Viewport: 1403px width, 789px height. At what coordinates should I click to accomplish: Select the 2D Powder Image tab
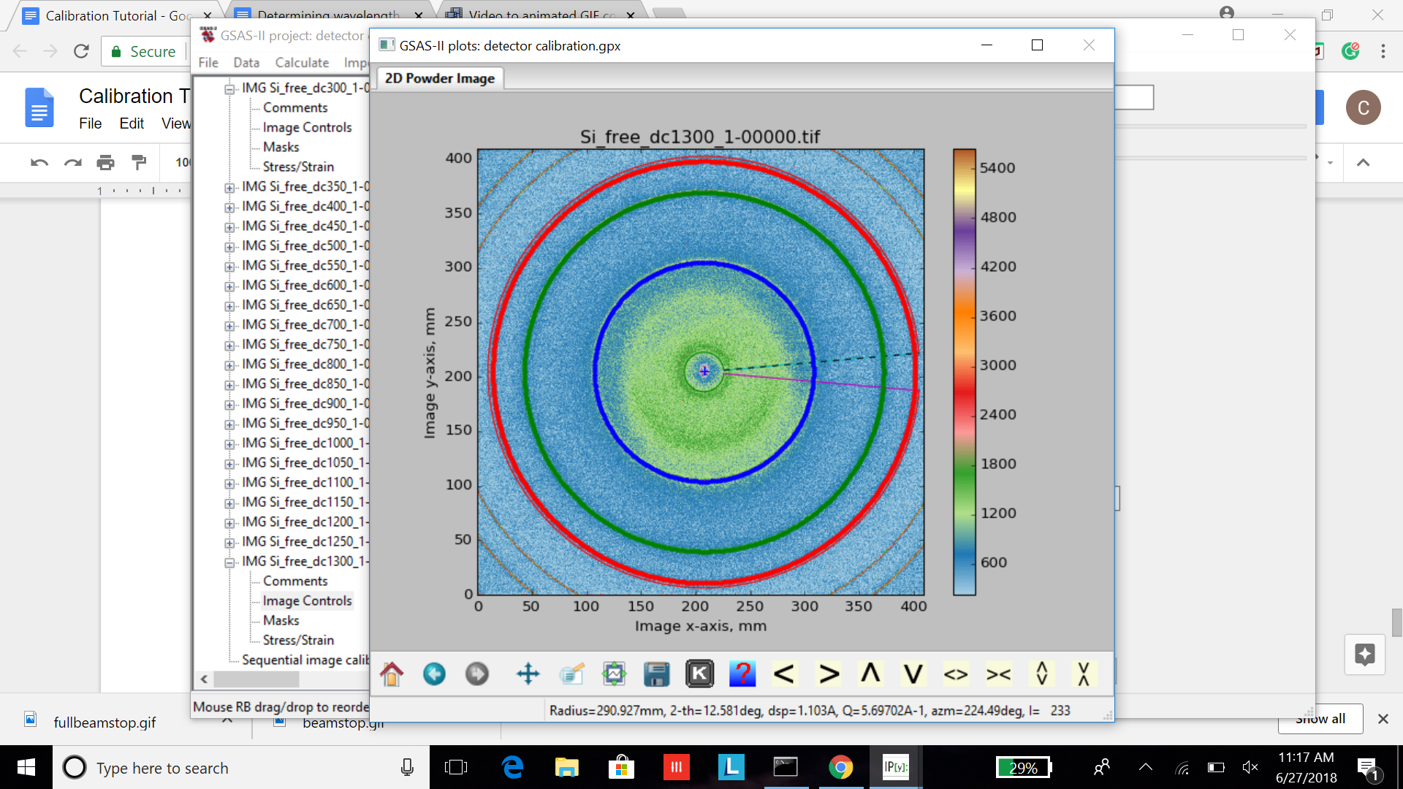click(x=440, y=78)
